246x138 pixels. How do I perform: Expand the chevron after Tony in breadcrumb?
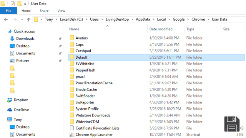click(57, 20)
